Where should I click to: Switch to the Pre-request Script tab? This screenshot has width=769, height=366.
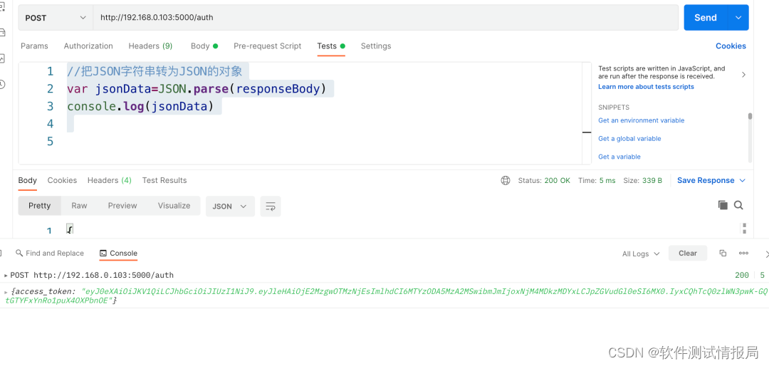(267, 46)
